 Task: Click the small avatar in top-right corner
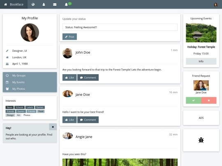(x=215, y=5)
